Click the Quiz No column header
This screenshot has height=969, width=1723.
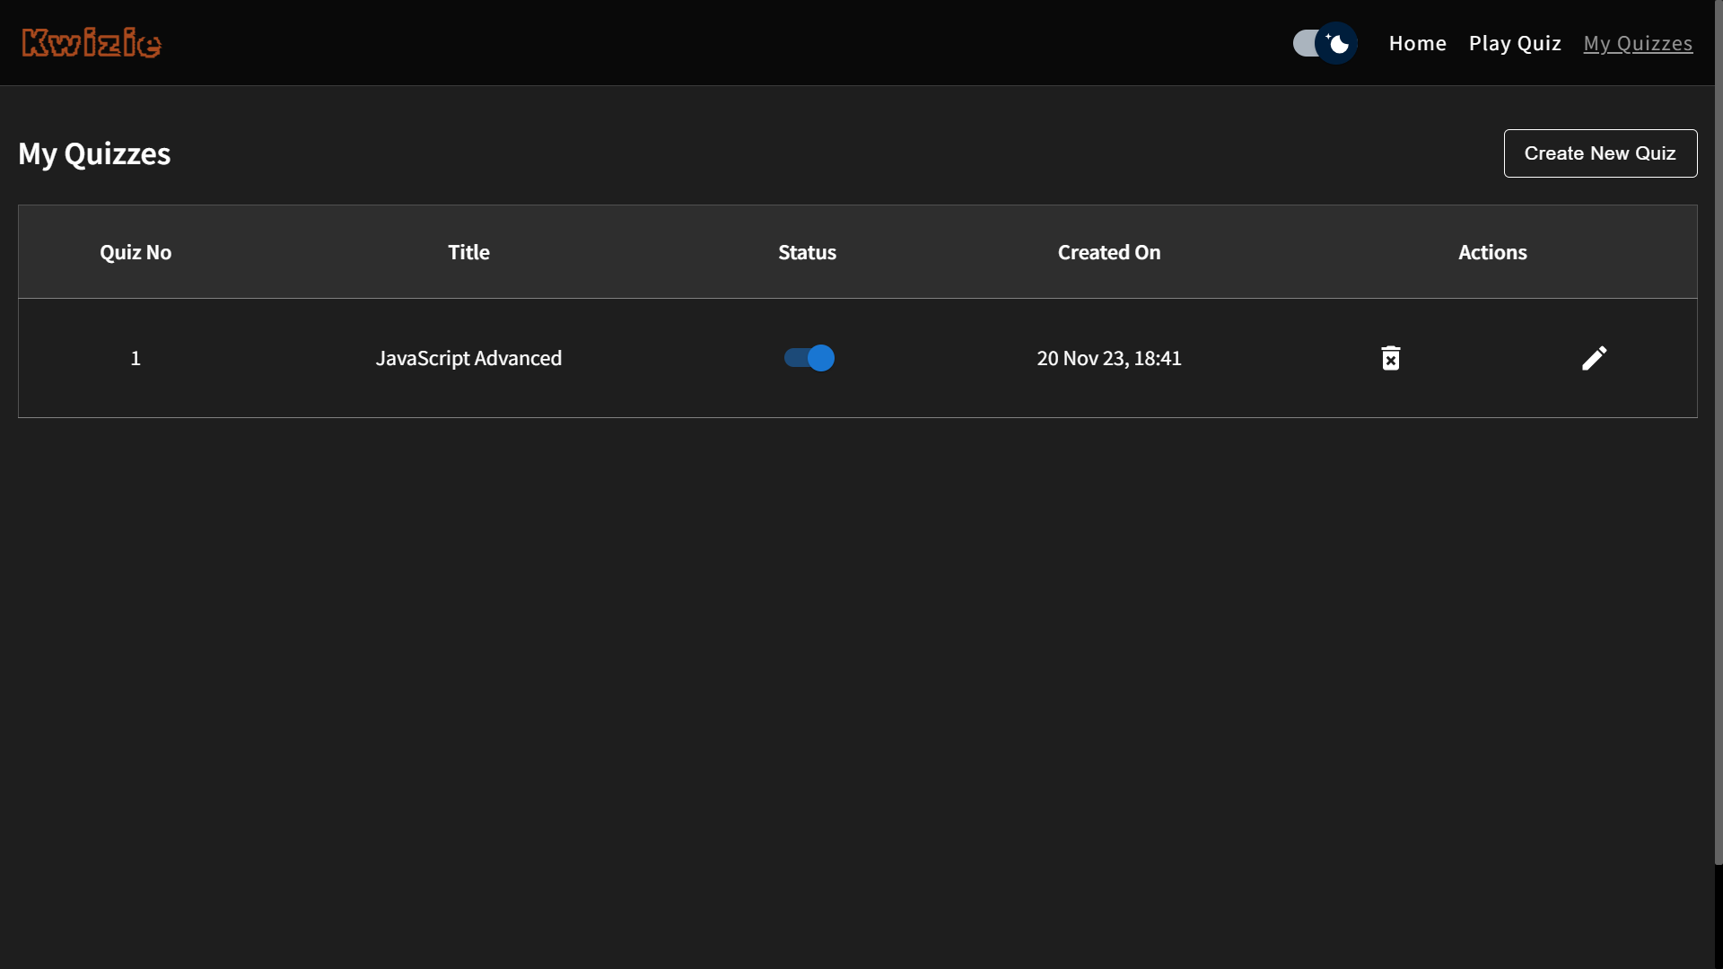pos(136,252)
